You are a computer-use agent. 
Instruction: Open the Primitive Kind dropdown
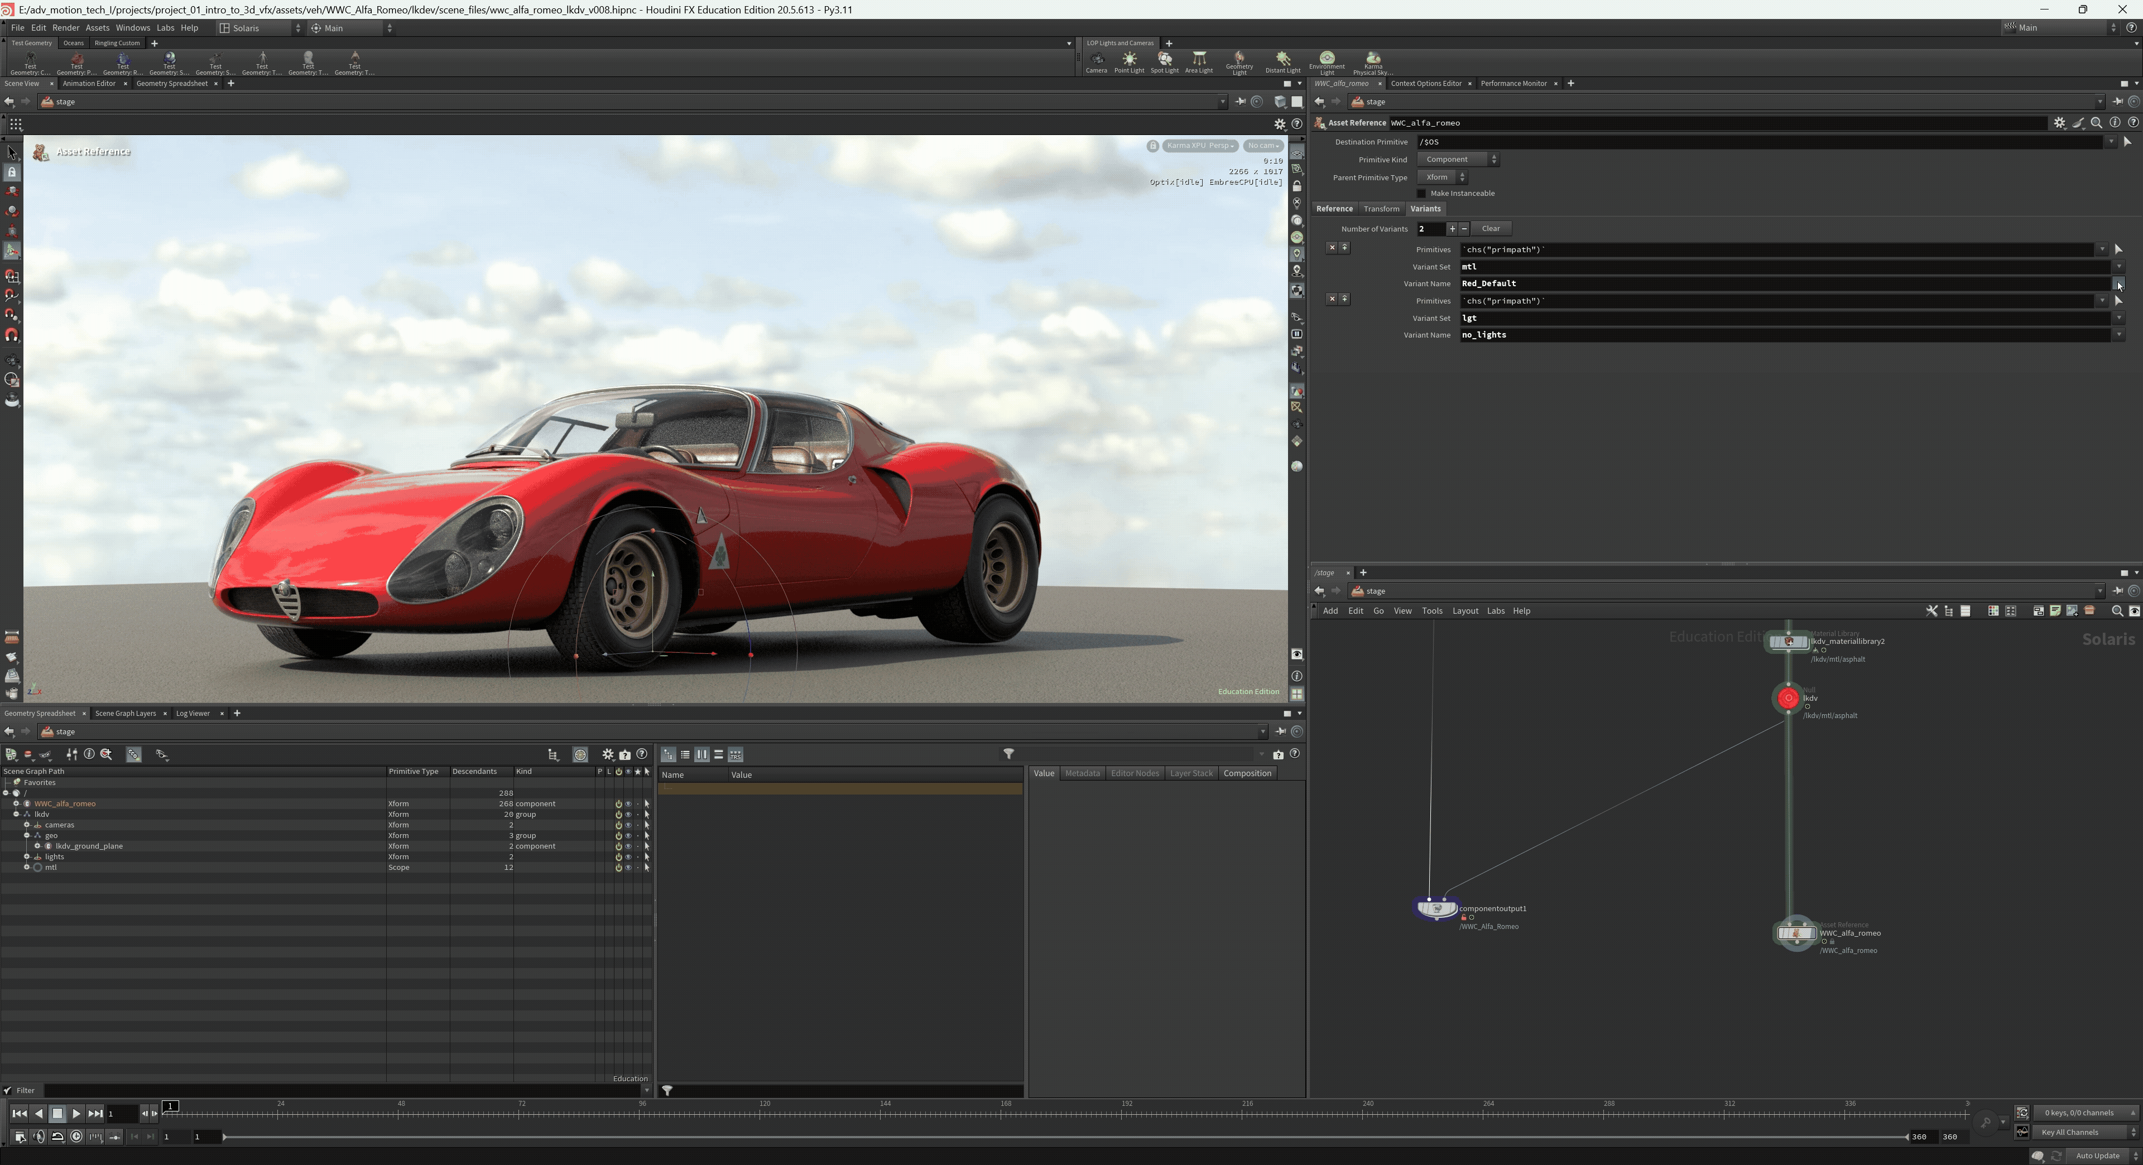click(x=1458, y=160)
